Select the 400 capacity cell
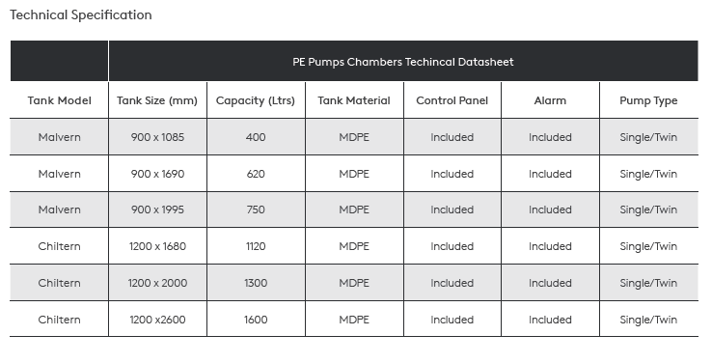The image size is (712, 363). [256, 137]
